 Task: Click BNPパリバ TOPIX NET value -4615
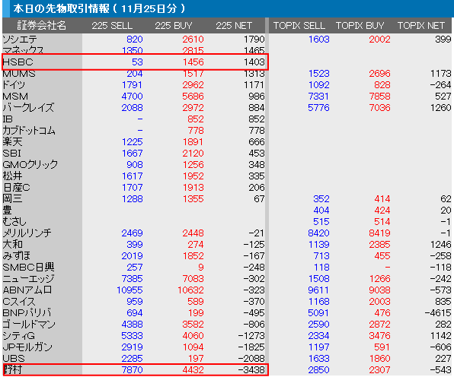438,313
